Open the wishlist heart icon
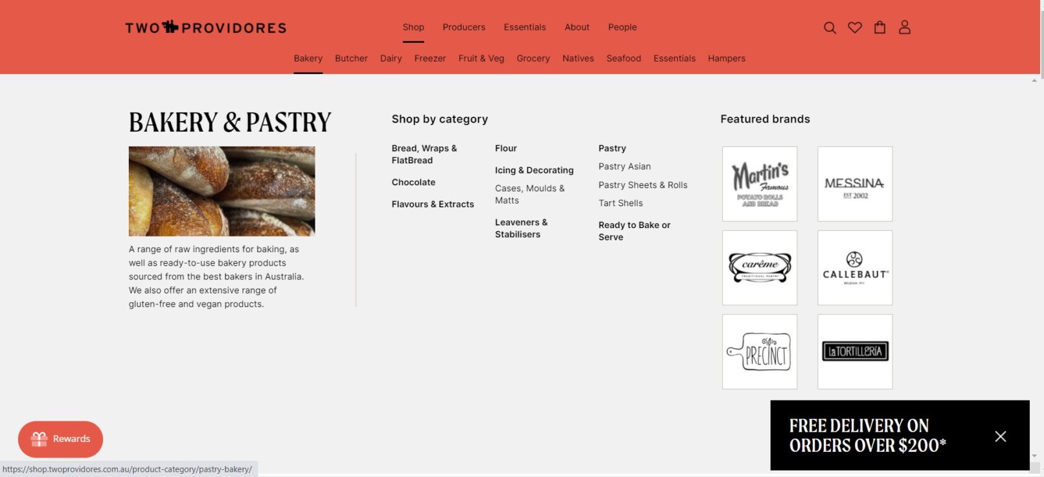1044x477 pixels. tap(855, 28)
